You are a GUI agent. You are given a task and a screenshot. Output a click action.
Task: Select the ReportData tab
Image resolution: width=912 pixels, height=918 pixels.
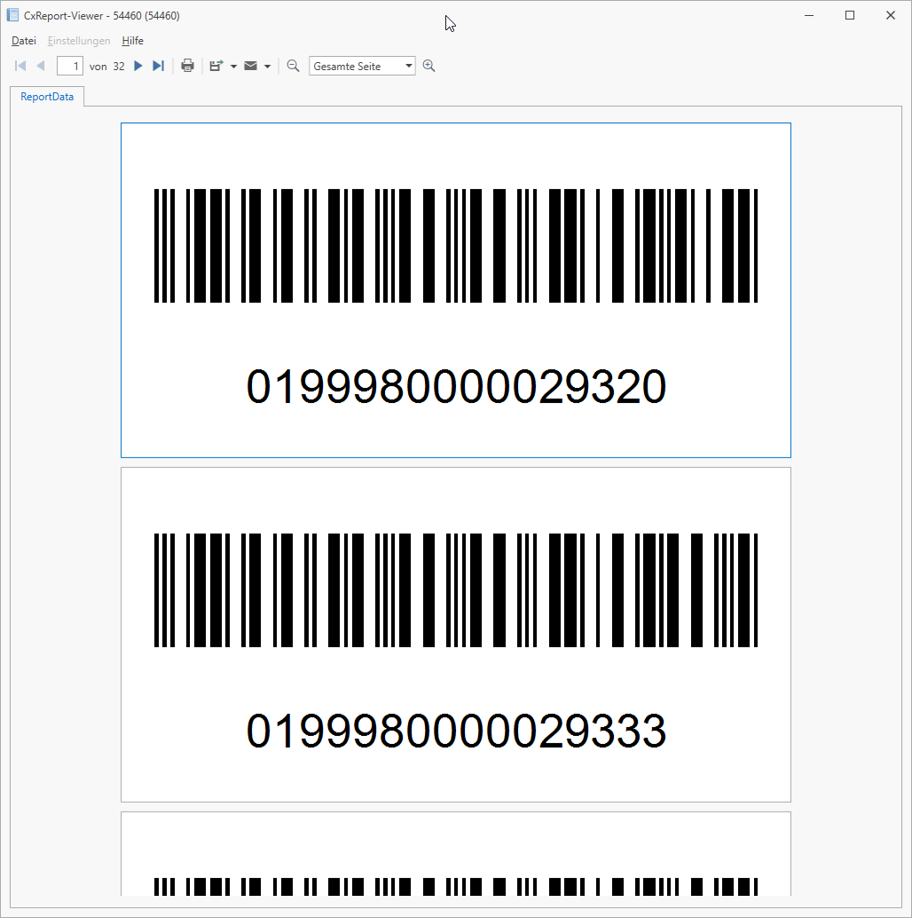click(x=47, y=97)
